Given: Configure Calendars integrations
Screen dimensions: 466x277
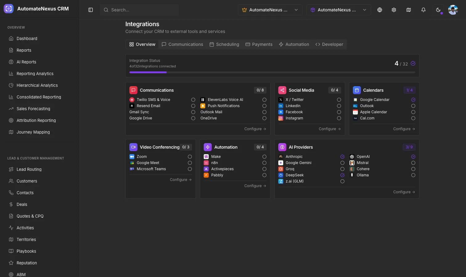Looking at the screenshot, I should [404, 129].
